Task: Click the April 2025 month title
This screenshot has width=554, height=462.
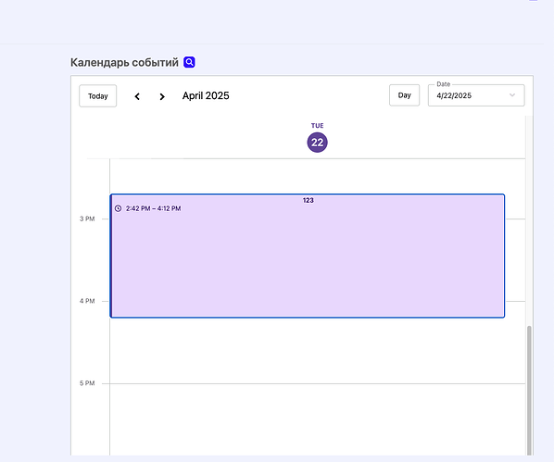Action: (206, 95)
